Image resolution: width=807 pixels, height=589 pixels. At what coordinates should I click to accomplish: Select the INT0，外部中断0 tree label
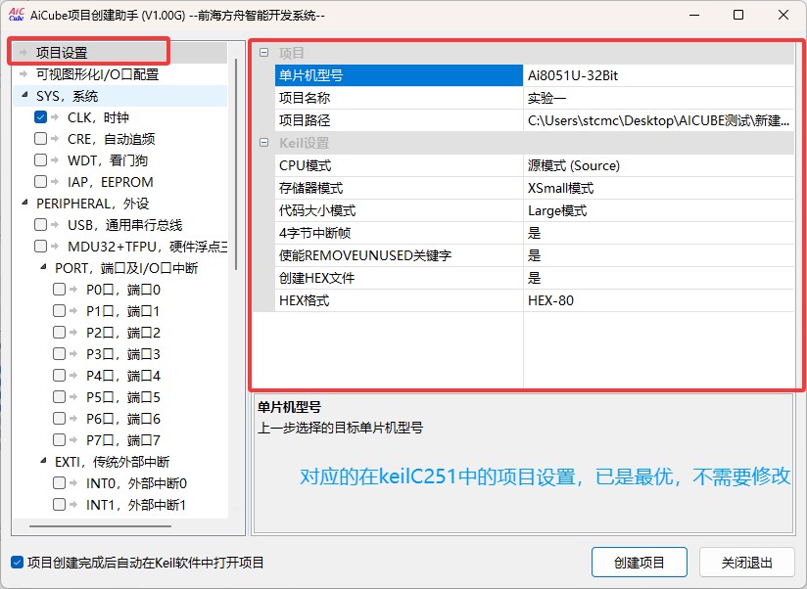point(136,483)
